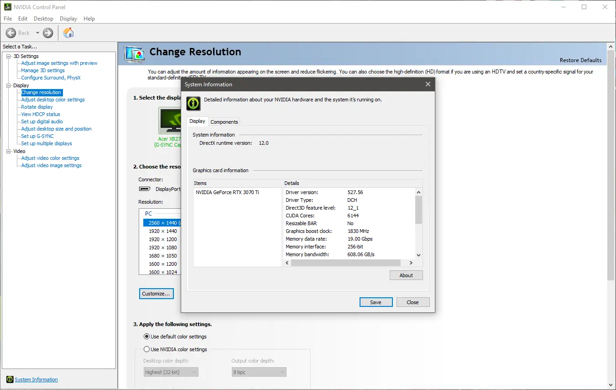Open the Back history dropdown arrow
The image size is (616, 390).
click(37, 33)
